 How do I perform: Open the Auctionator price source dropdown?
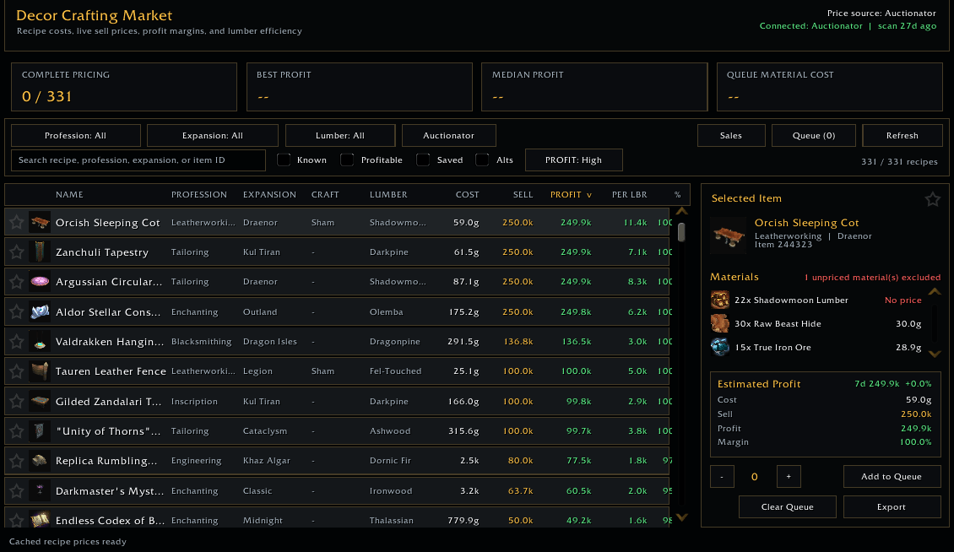tap(449, 136)
